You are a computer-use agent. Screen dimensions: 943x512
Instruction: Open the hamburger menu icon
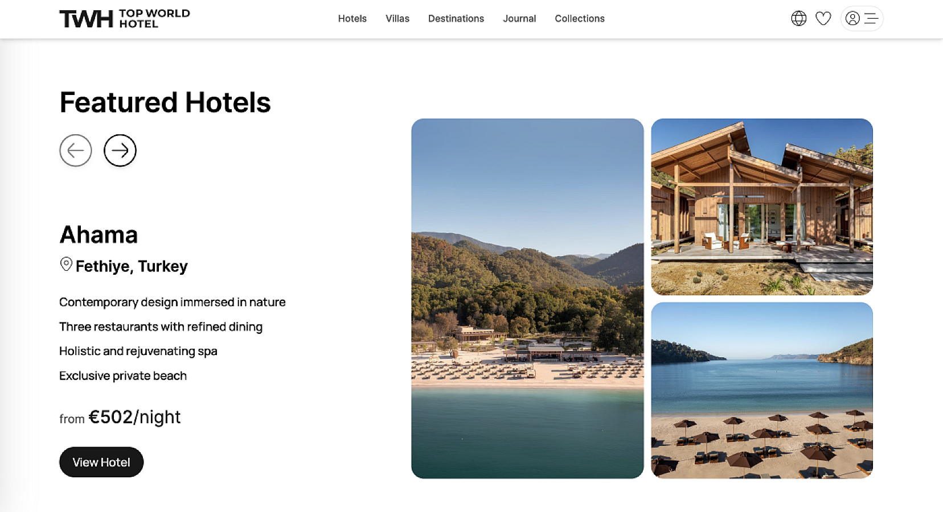tap(871, 19)
